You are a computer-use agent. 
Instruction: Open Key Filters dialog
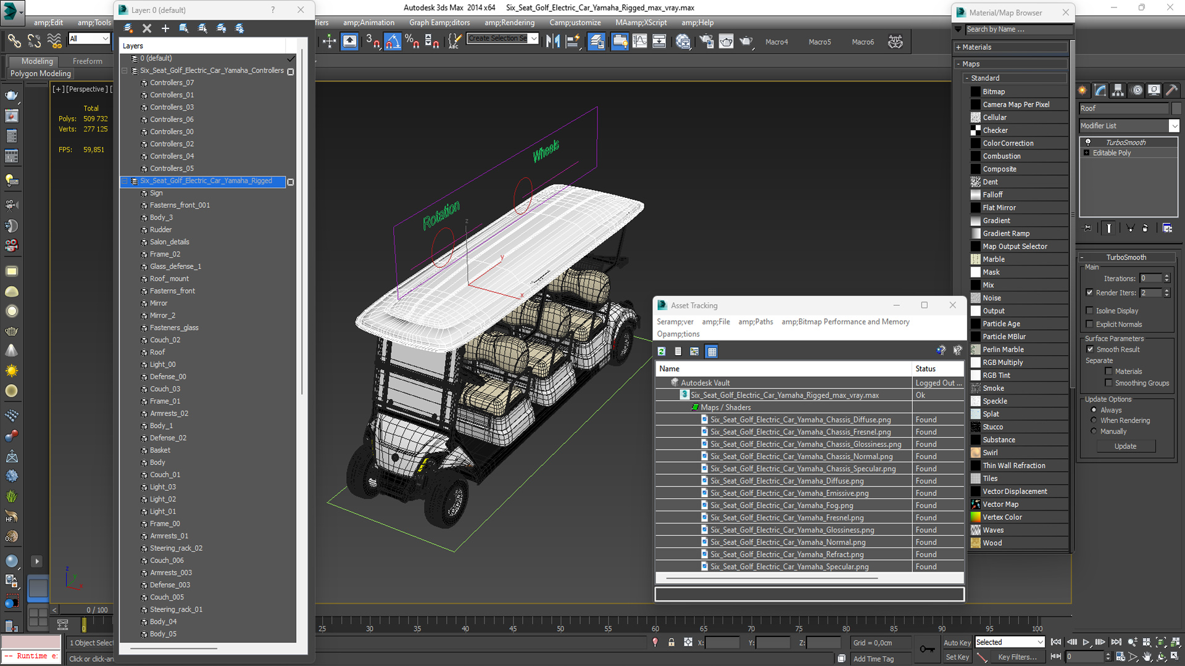click(1017, 657)
